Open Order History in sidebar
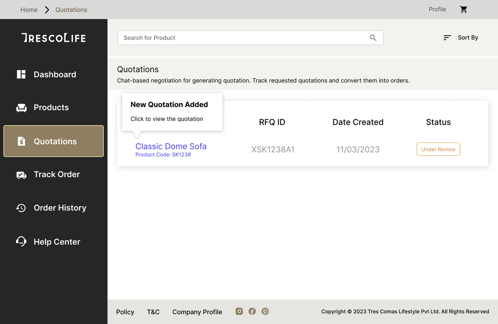Viewport: 498px width, 324px height. pyautogui.click(x=60, y=208)
